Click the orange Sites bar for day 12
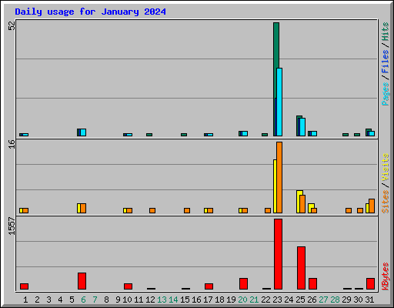 (x=152, y=210)
